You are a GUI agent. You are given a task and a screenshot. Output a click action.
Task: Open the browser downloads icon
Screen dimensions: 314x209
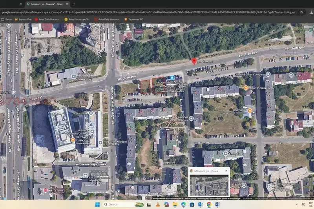point(311,12)
